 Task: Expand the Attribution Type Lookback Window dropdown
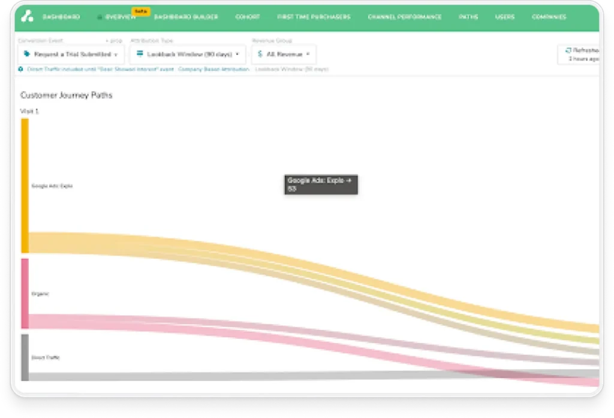[188, 54]
